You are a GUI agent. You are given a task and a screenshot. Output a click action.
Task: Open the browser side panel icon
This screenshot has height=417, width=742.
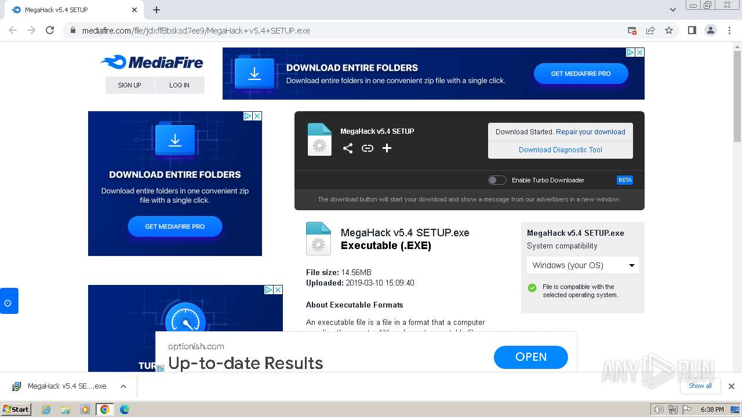click(692, 30)
